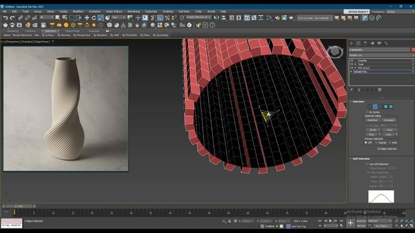The height and width of the screenshot is (233, 415).
Task: Switch to the Selection ribbon tab
Action: [51, 31]
